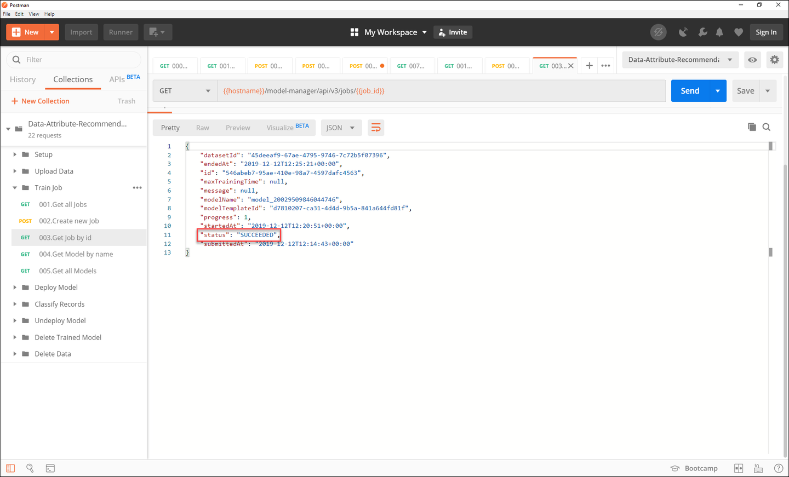Click Sign In
Image resolution: width=789 pixels, height=477 pixels.
click(x=766, y=32)
